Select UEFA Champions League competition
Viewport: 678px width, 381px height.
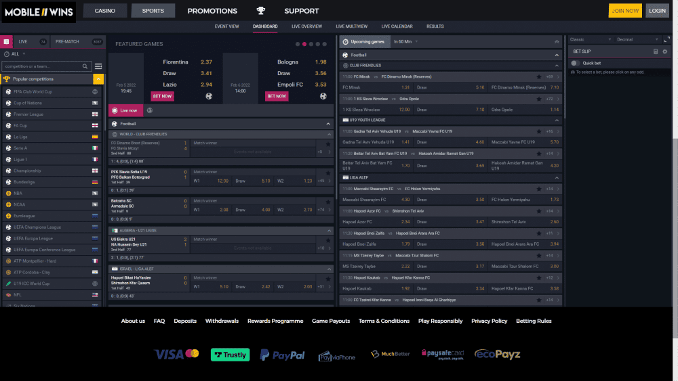tap(52, 227)
